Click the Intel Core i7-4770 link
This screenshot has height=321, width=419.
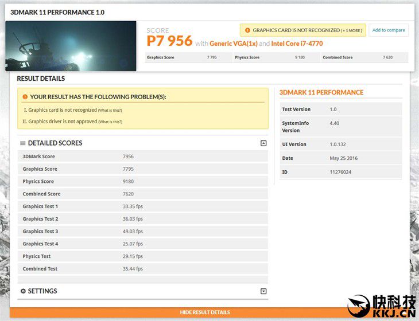tap(297, 44)
